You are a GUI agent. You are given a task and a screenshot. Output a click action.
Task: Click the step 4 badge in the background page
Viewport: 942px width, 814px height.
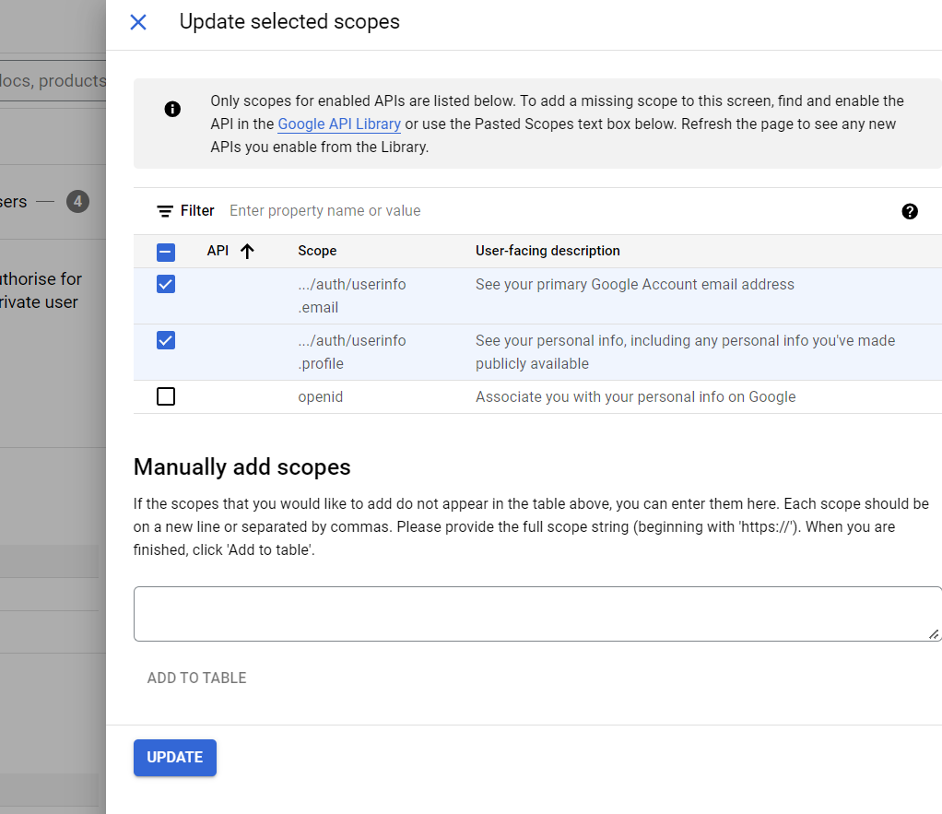click(77, 201)
